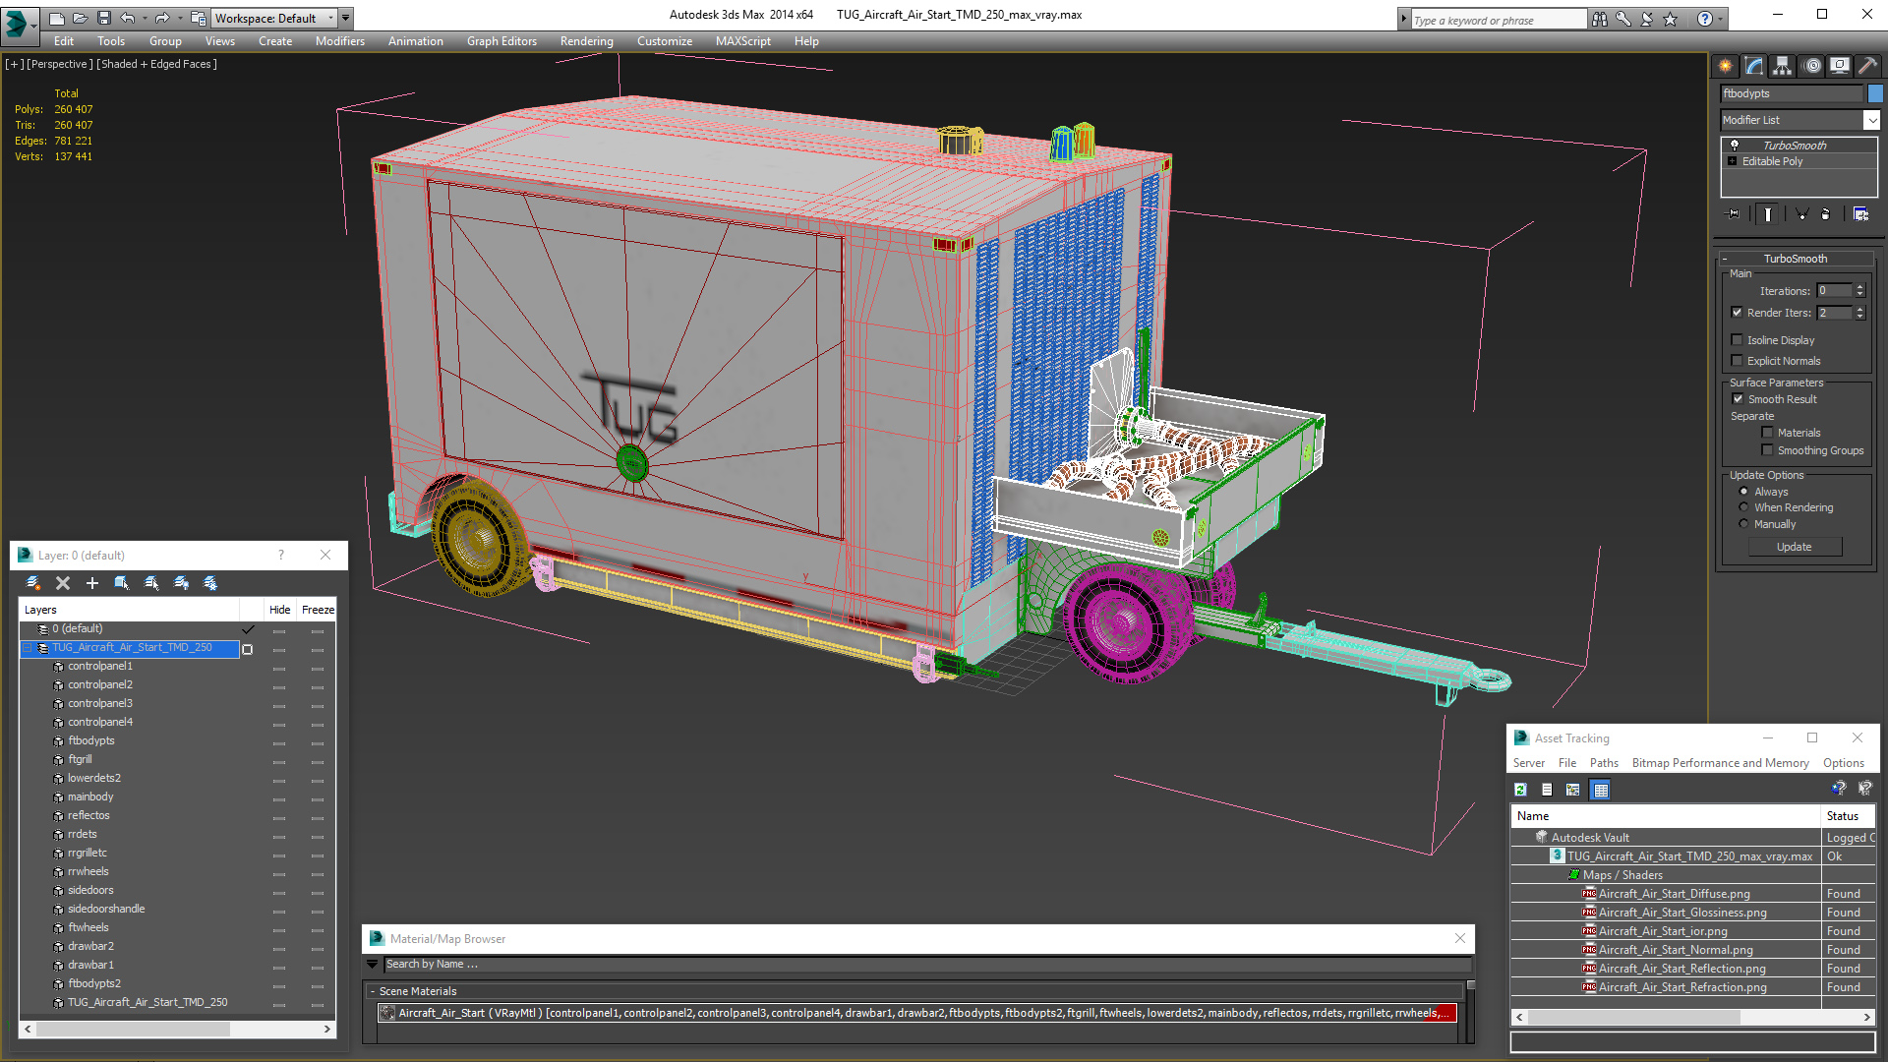Click the binoculars search icon

click(x=1600, y=19)
